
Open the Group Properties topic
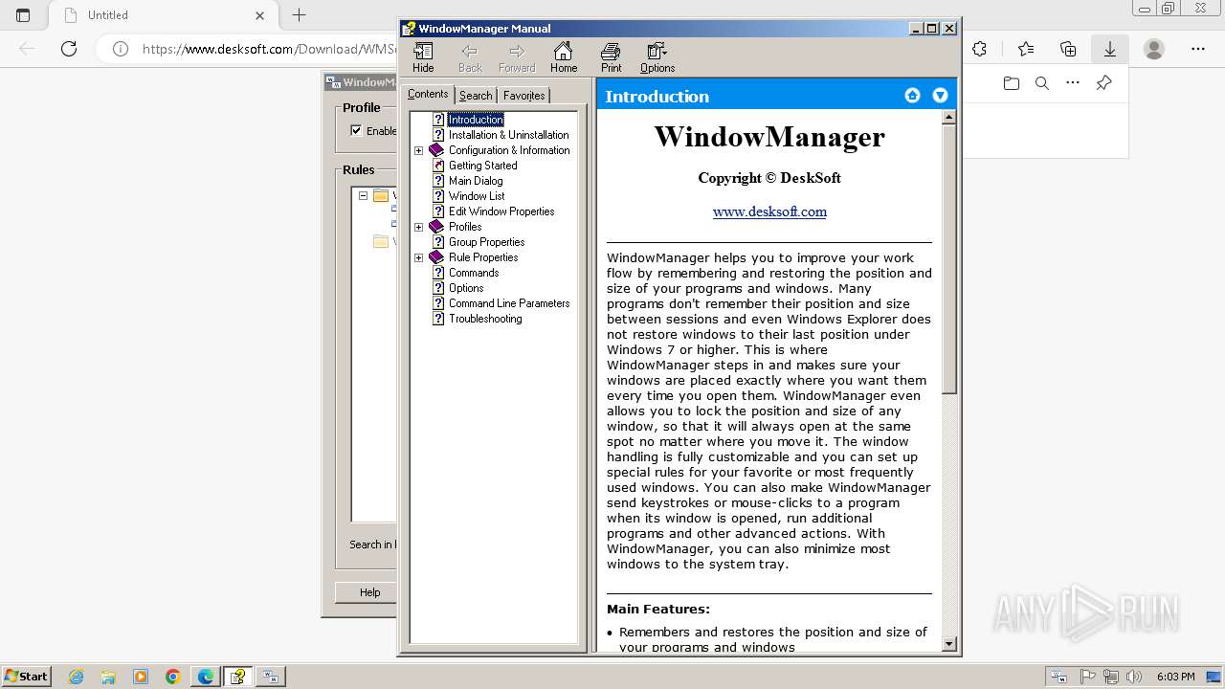tap(486, 242)
